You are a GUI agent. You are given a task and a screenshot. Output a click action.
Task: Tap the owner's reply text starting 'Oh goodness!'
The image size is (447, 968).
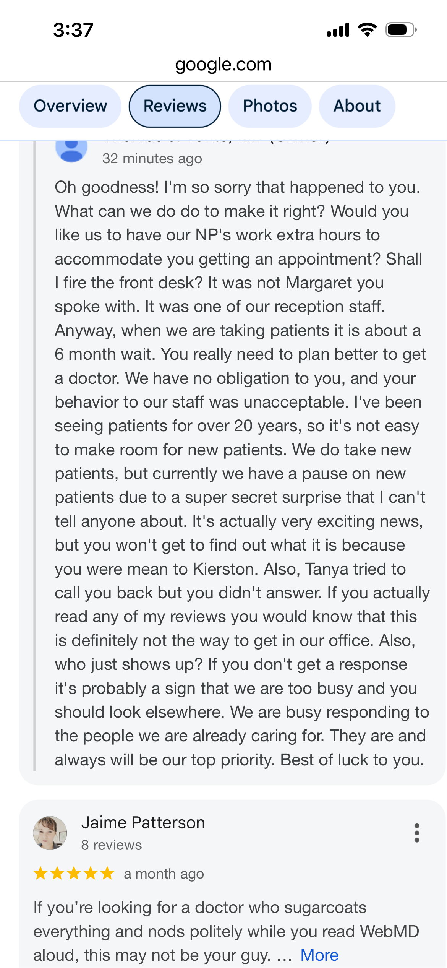coord(242,473)
